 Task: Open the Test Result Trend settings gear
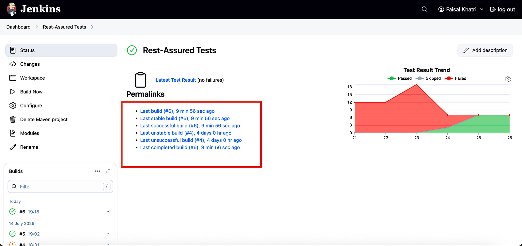(508, 79)
